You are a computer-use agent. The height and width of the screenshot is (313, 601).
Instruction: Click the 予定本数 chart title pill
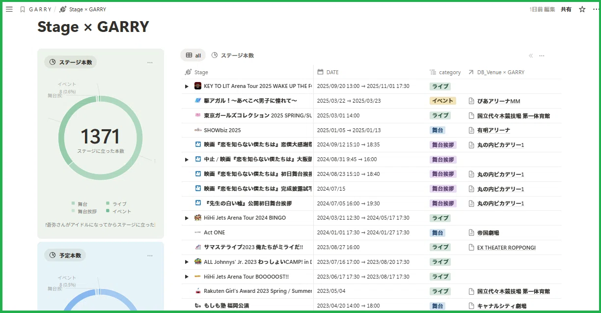(x=65, y=256)
